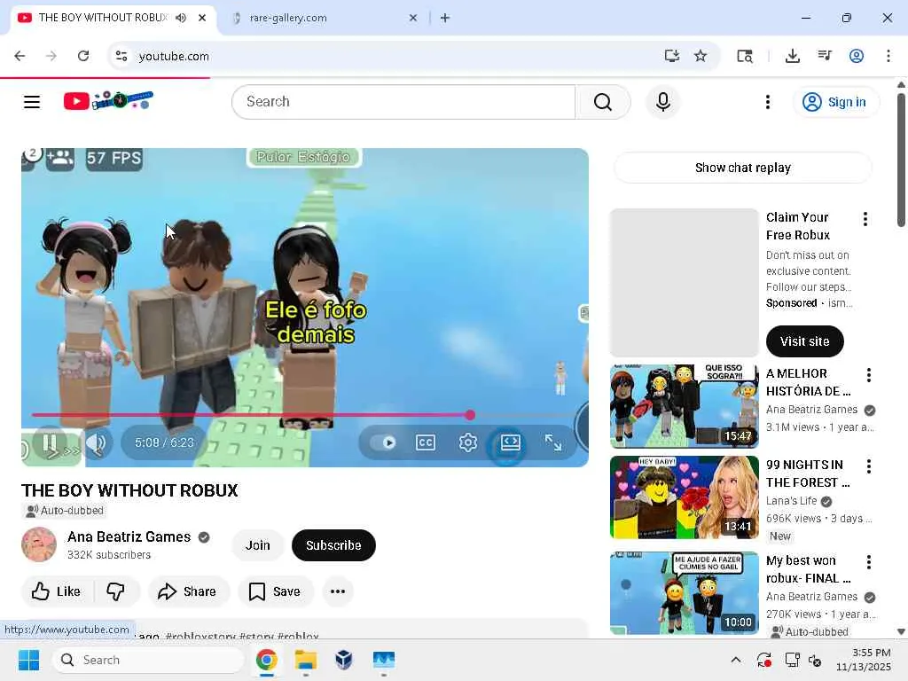Click the Auto-dubbed label under the title
This screenshot has width=908, height=681.
pos(65,510)
